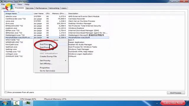Select dwm.exe process row
Image resolution: width=189 pixels, height=106 pixels.
57,24
